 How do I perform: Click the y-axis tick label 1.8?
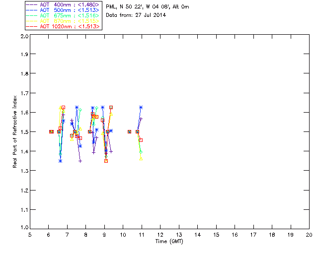[24, 73]
